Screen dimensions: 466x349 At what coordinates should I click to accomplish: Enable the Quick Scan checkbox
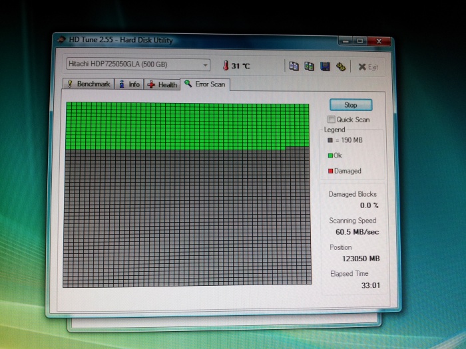coord(331,119)
